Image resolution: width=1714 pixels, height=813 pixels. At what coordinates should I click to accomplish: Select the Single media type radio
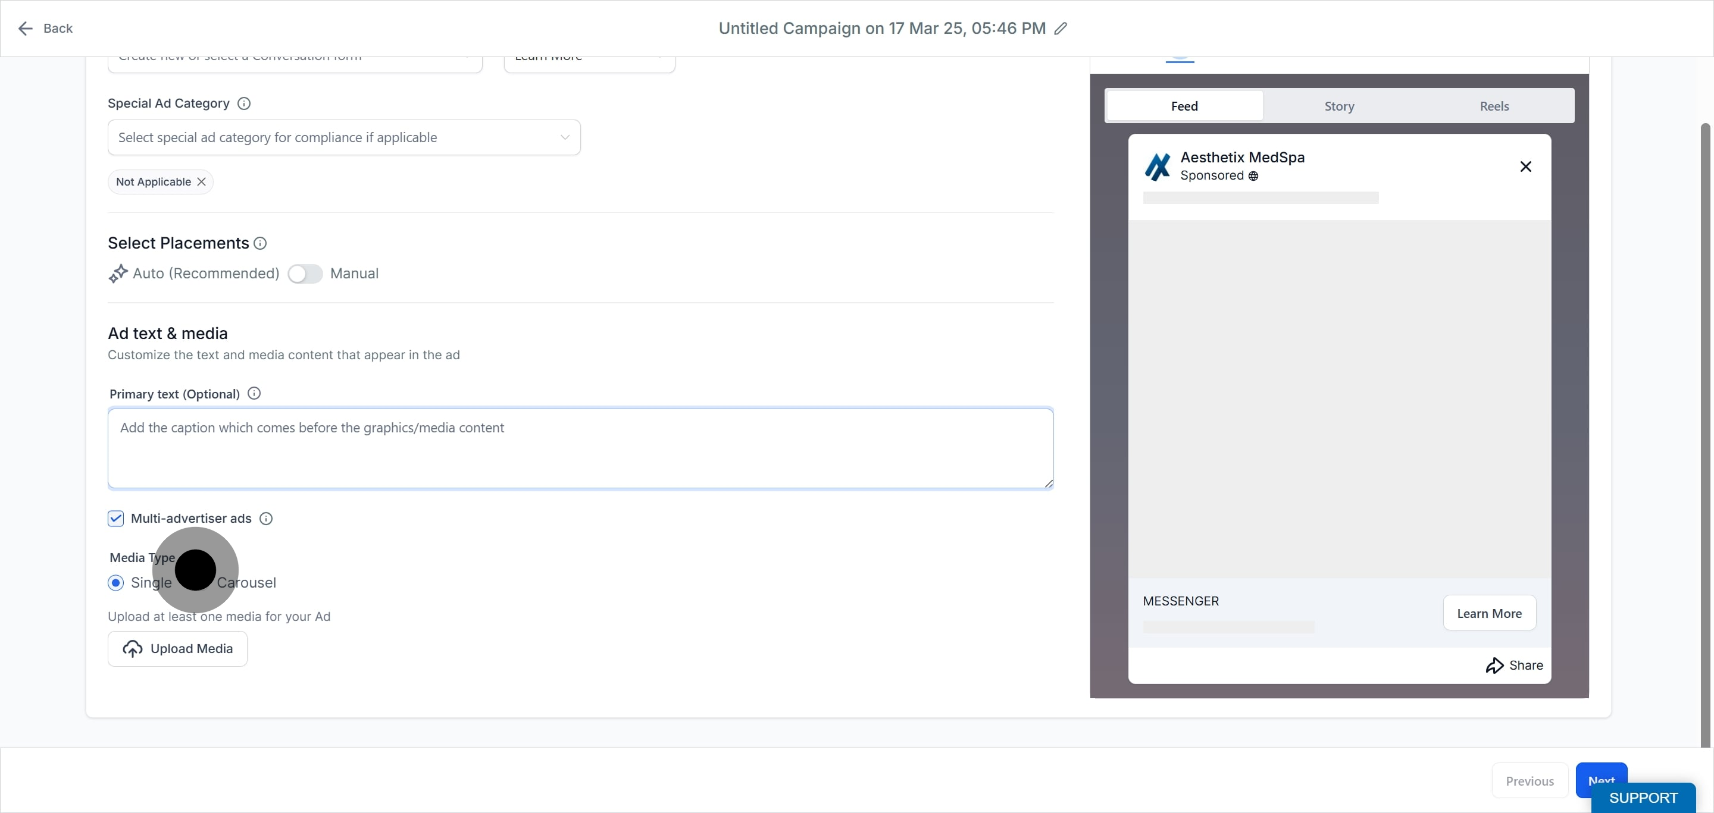116,583
